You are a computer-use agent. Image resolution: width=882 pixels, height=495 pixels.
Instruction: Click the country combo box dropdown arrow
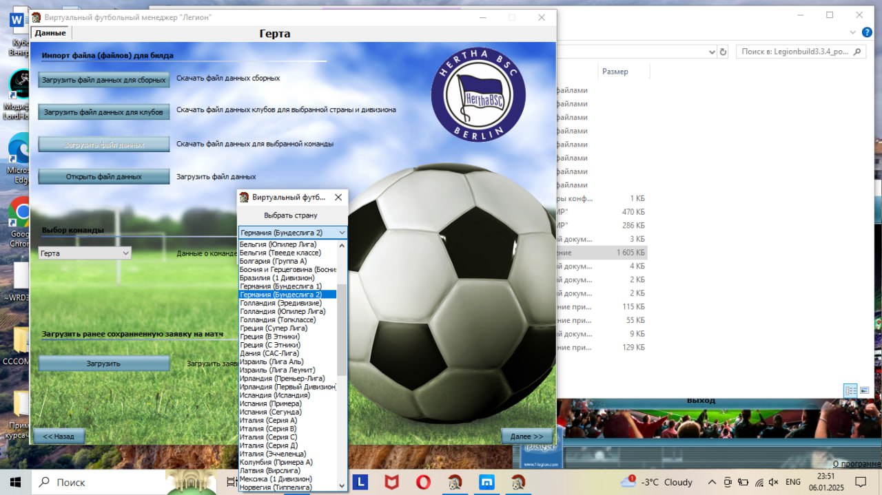coord(341,233)
